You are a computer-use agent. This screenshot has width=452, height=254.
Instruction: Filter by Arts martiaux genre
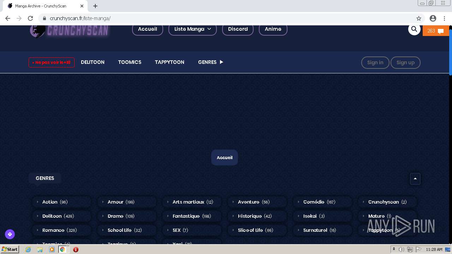(192, 202)
